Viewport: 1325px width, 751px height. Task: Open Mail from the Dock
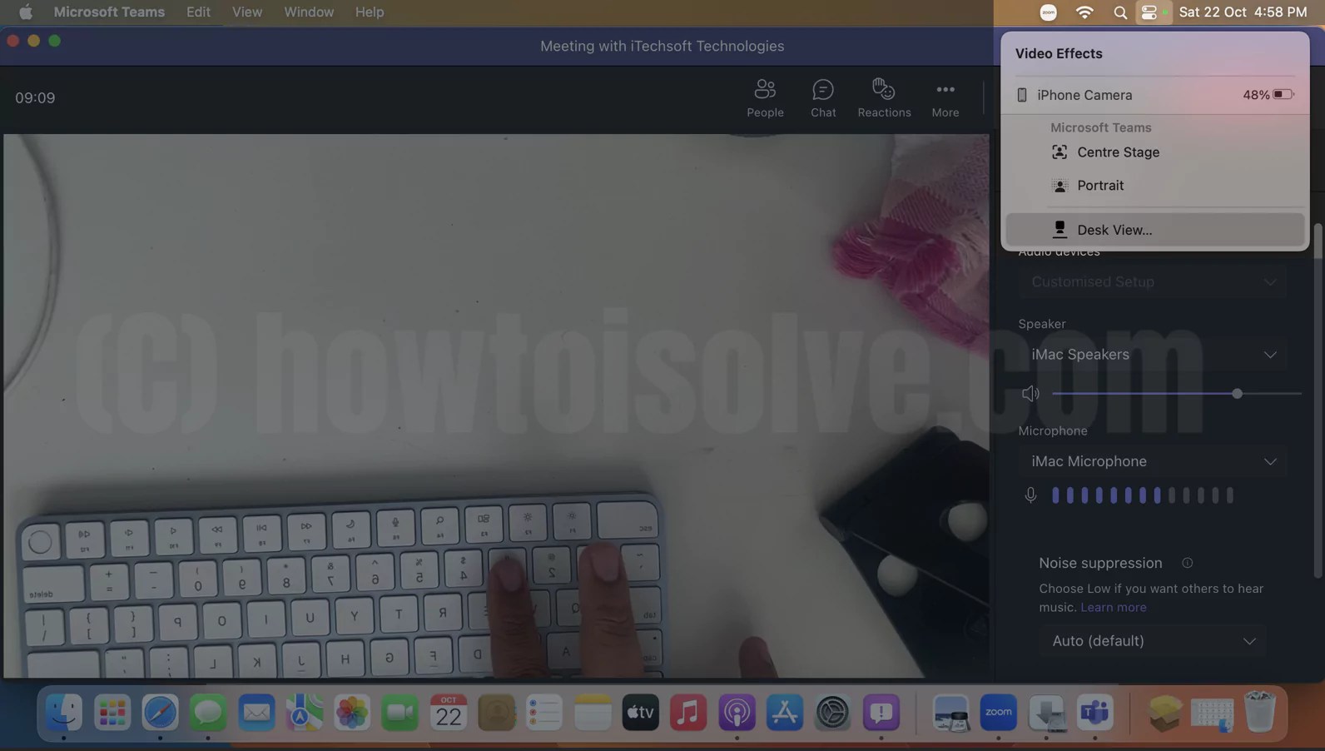256,713
